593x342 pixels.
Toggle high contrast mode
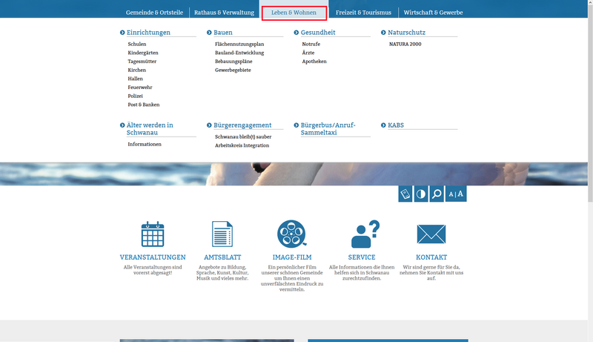(x=421, y=194)
